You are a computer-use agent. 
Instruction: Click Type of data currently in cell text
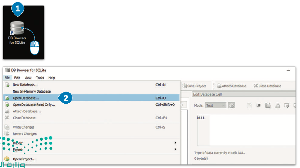220,153
